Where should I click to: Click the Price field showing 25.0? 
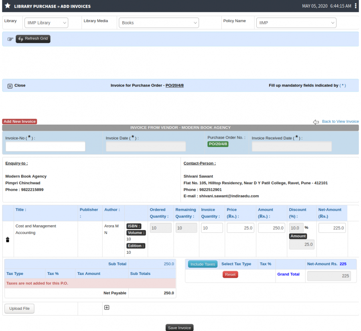point(240,228)
